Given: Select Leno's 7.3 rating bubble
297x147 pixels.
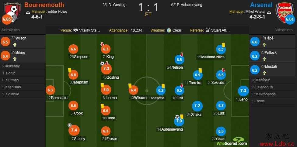Looking at the screenshot, I should 243,91.
